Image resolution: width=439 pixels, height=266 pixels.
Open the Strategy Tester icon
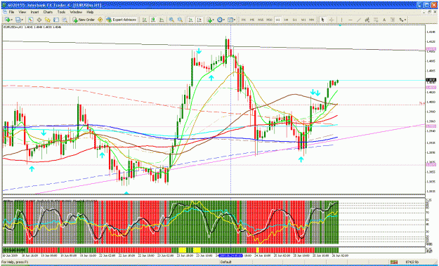click(x=65, y=20)
